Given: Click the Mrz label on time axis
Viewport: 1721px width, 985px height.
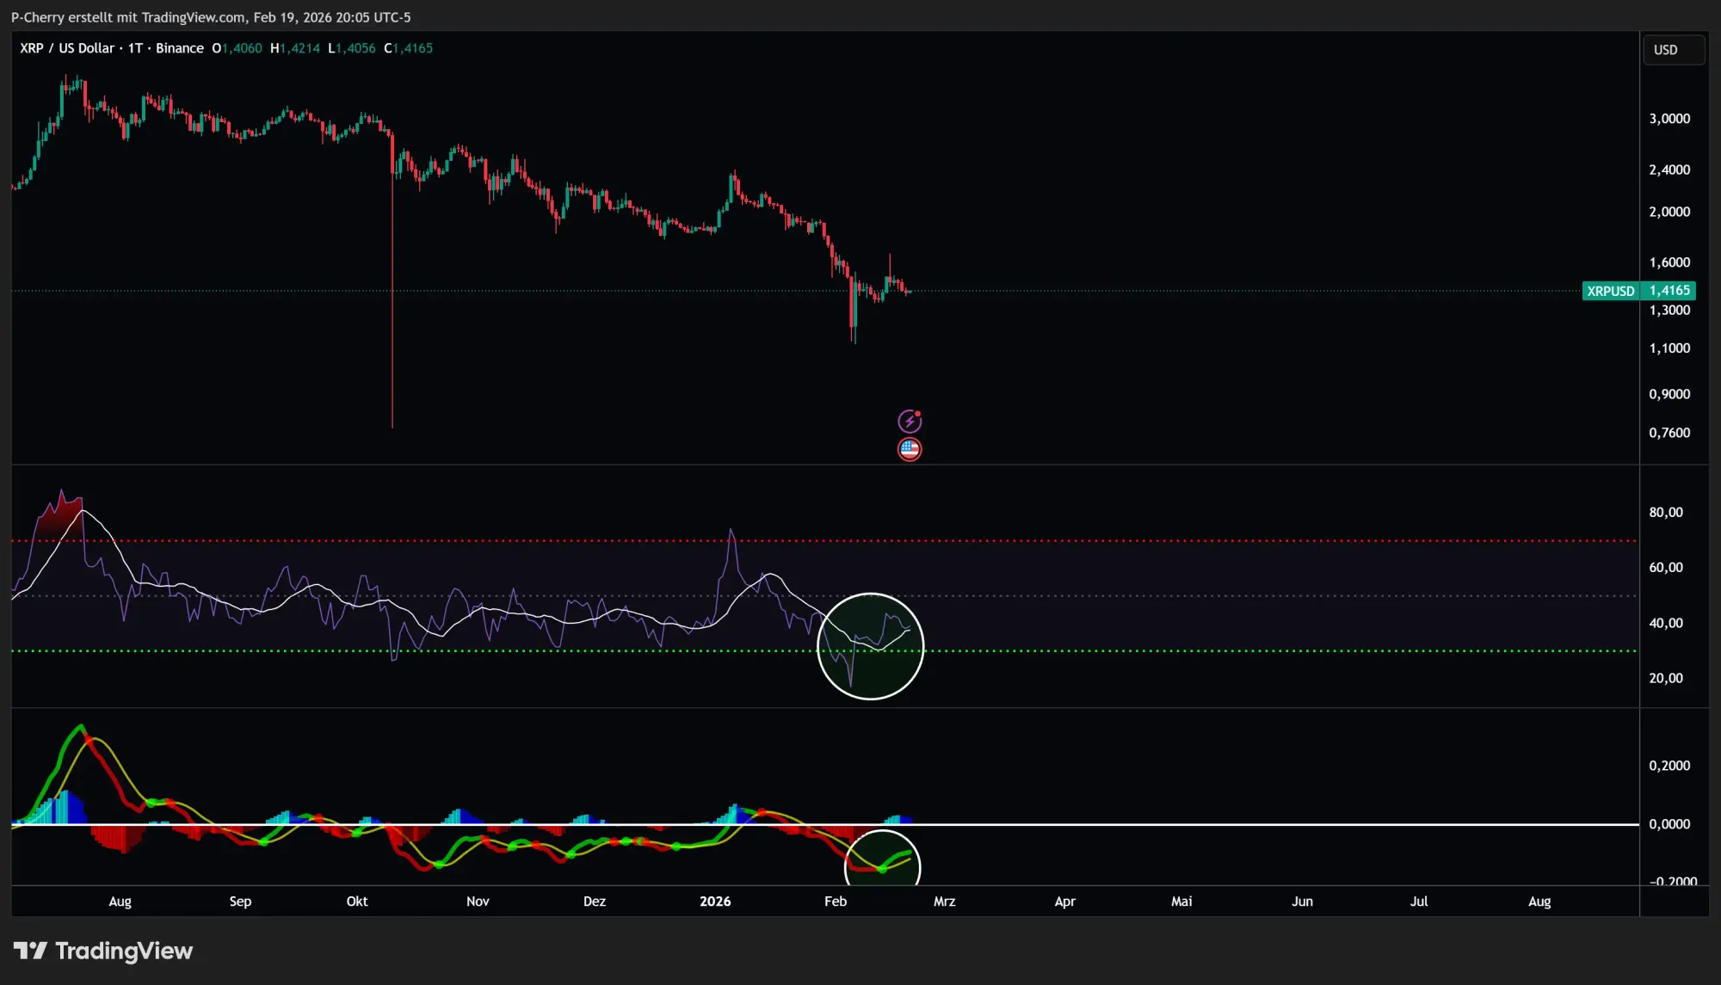Looking at the screenshot, I should click(944, 902).
